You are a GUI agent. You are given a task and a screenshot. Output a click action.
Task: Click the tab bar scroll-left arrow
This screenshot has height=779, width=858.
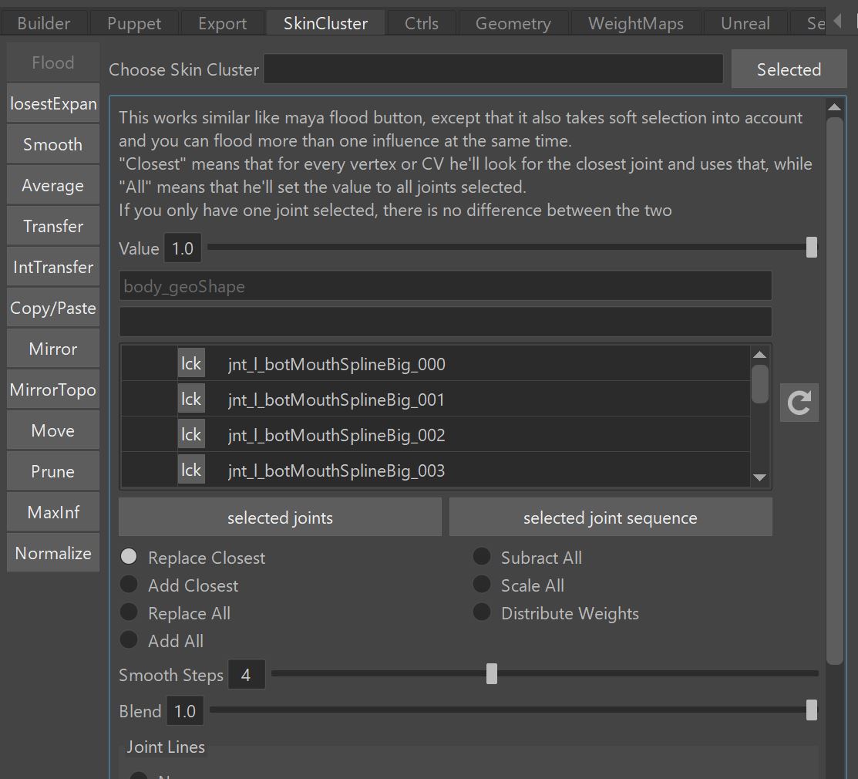[x=837, y=22]
